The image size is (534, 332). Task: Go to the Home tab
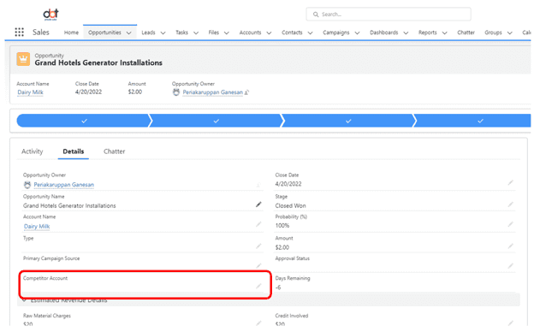[71, 33]
